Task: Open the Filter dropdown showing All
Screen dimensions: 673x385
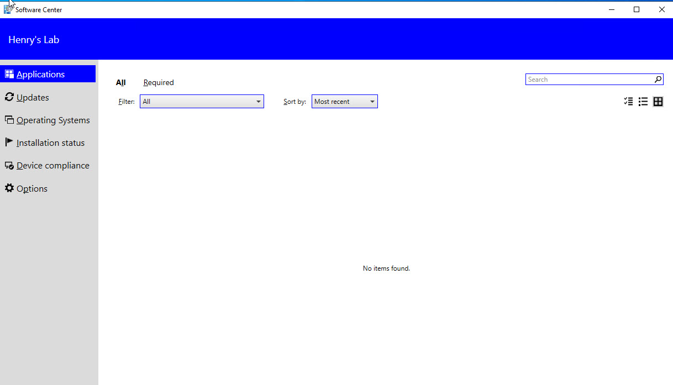Action: (x=202, y=102)
